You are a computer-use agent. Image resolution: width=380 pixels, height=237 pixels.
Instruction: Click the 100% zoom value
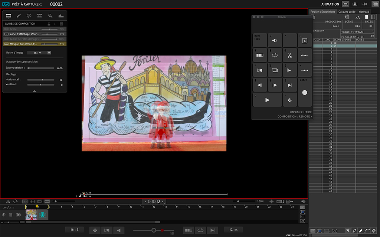[260, 201]
